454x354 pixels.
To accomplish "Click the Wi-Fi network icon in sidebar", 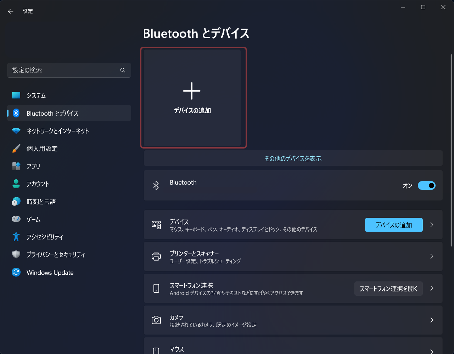I will (16, 131).
